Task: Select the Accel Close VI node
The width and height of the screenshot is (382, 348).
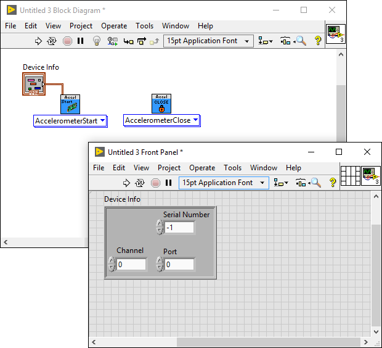Action: (x=161, y=104)
